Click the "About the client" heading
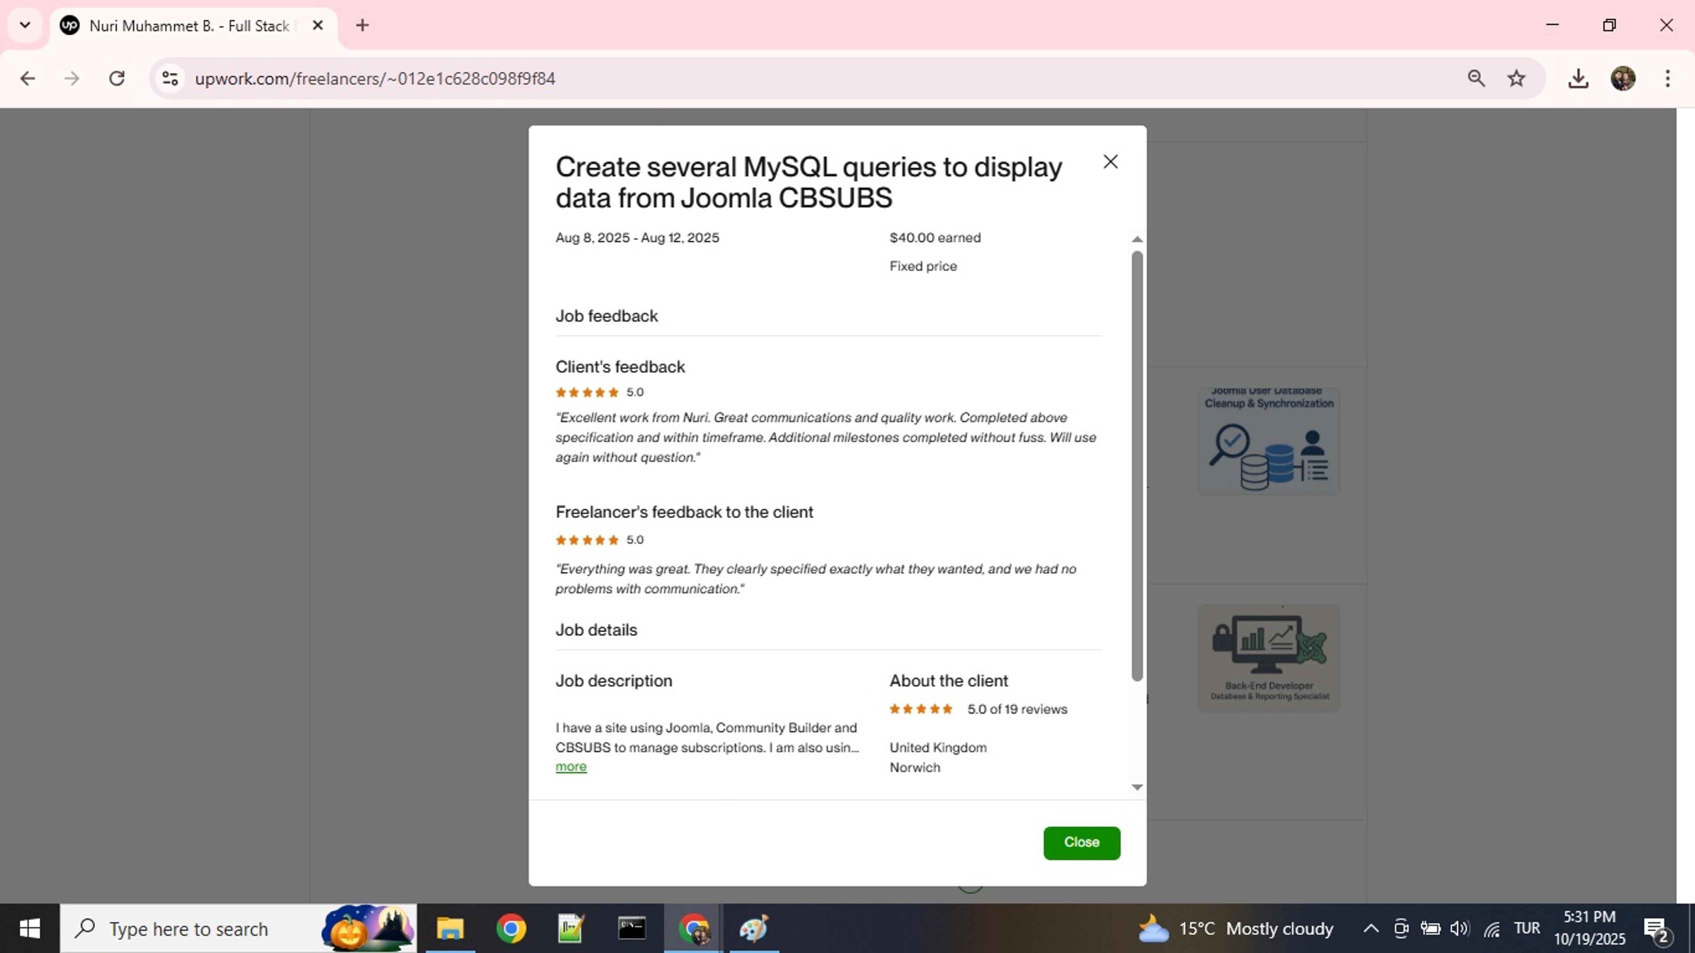 click(x=948, y=681)
